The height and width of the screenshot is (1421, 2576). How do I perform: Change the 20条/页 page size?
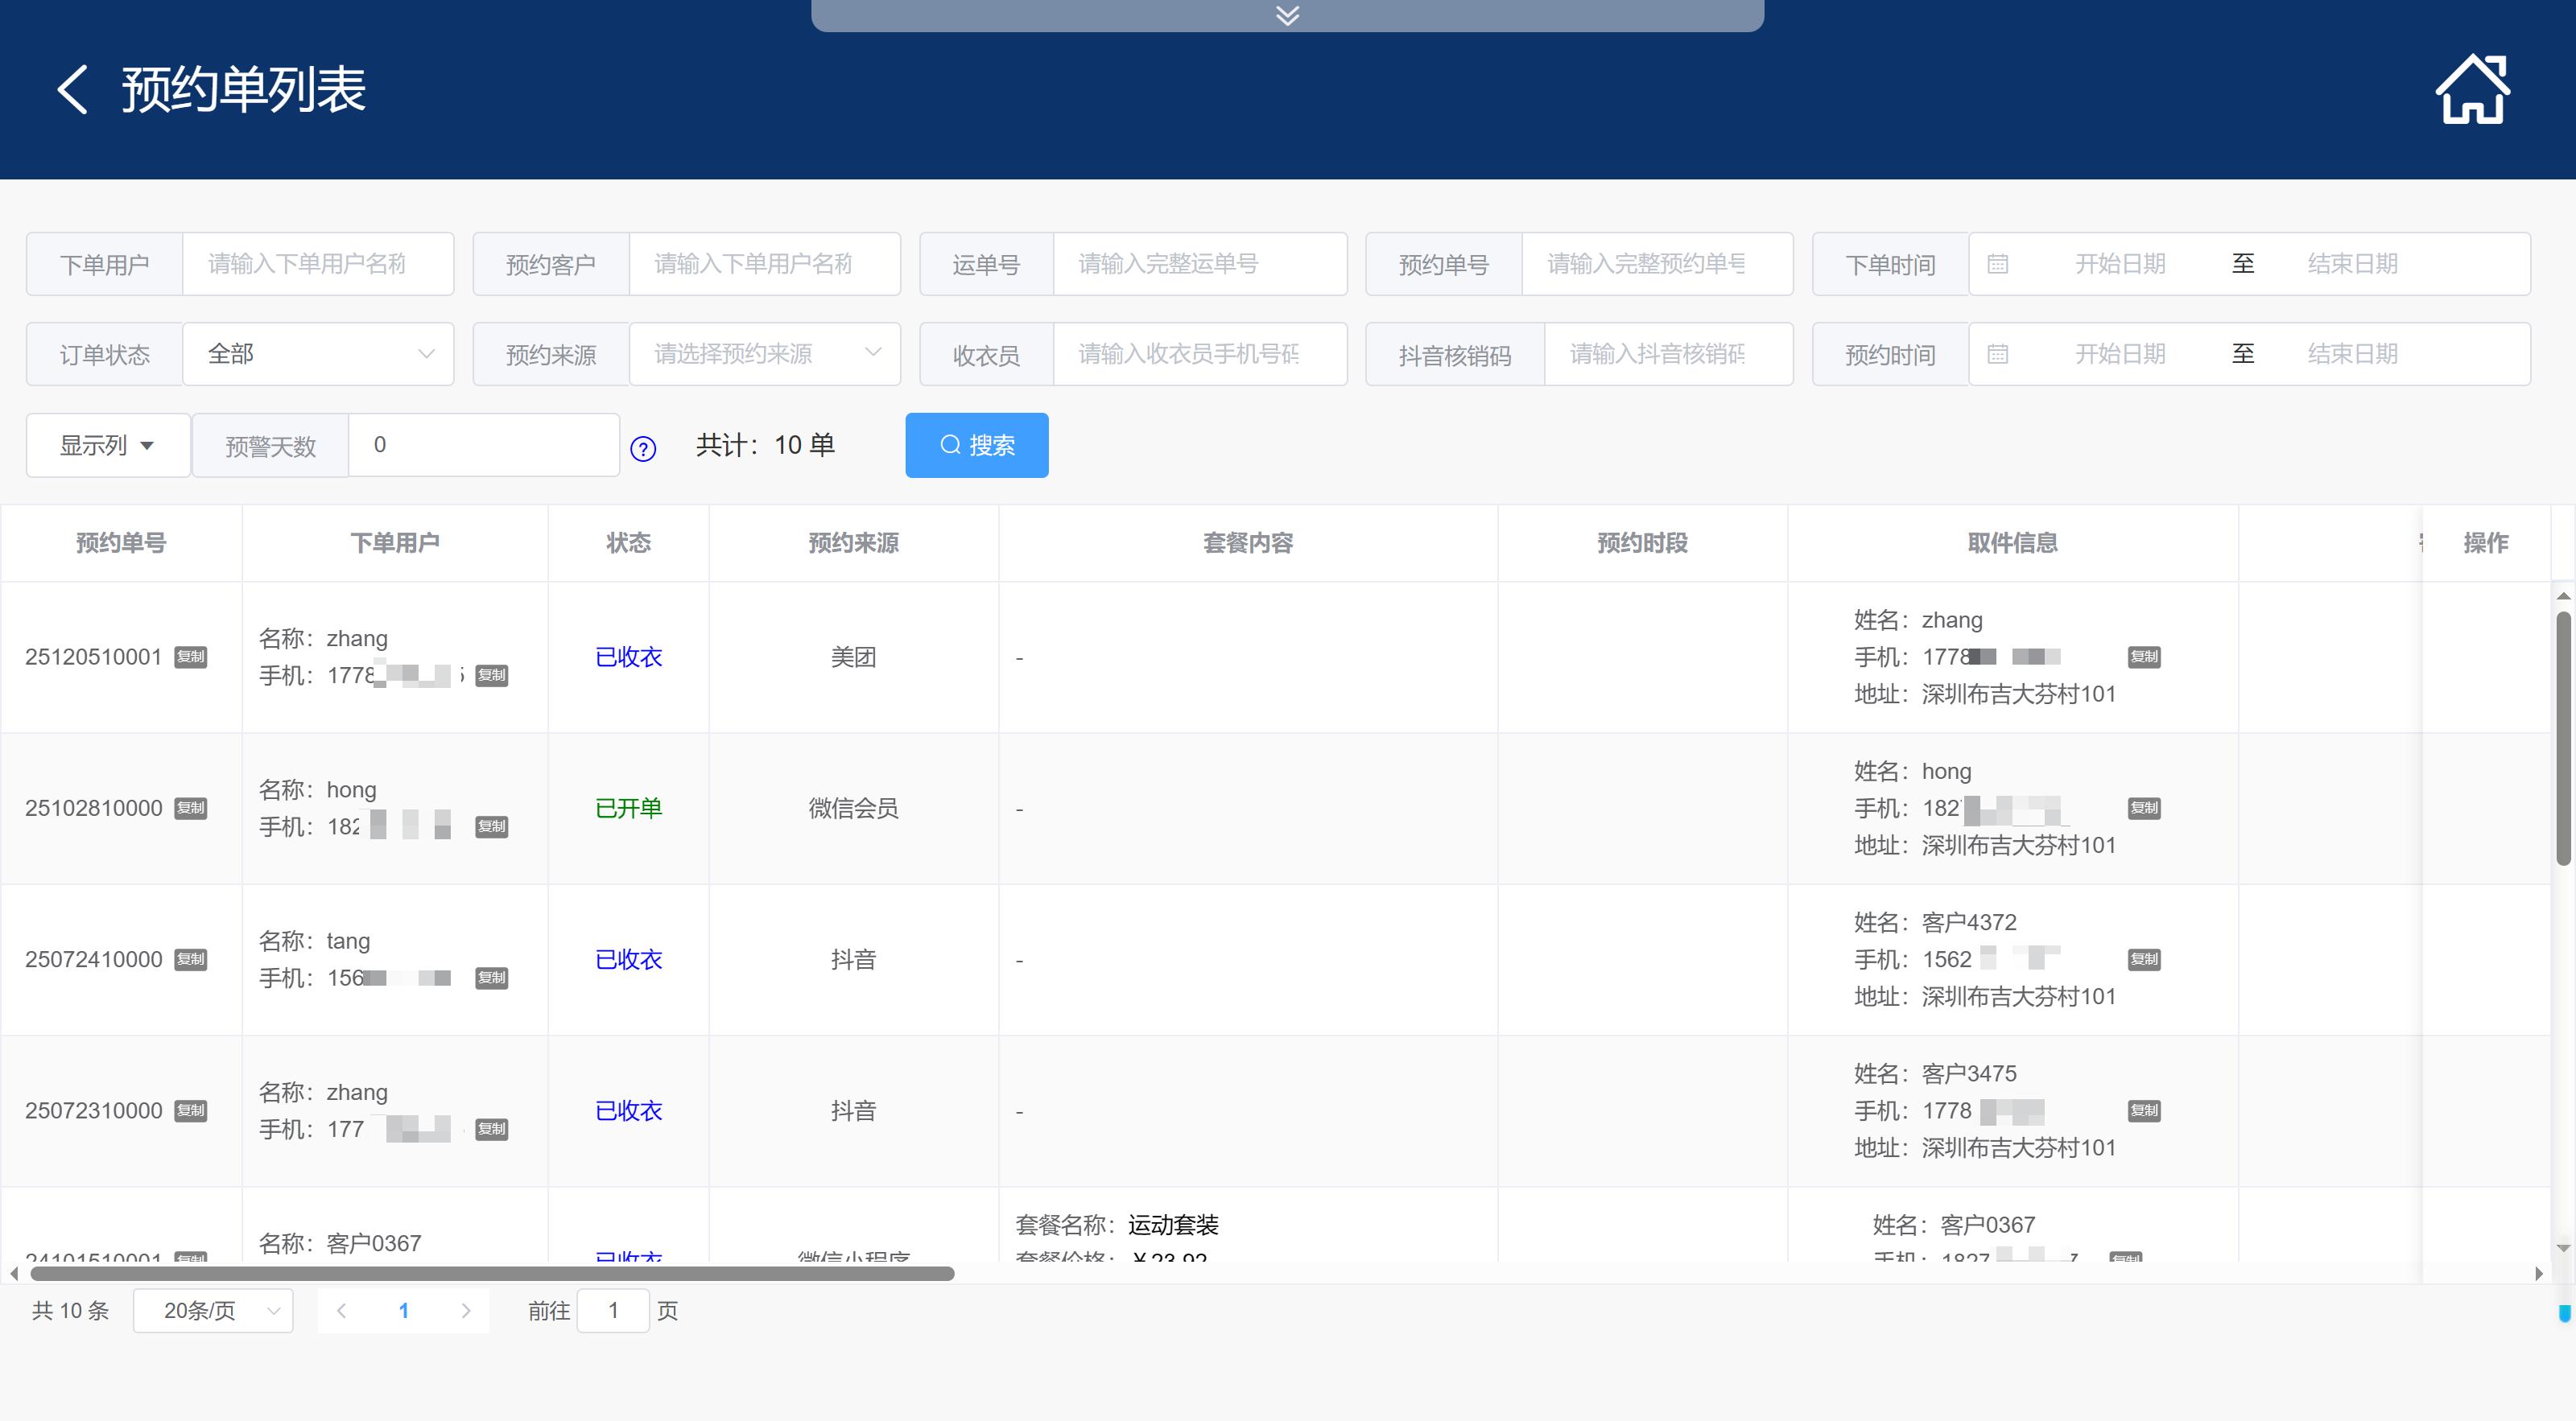pos(213,1311)
